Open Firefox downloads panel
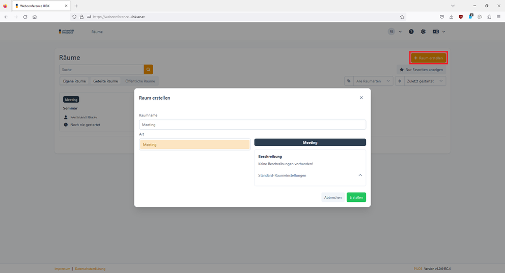The width and height of the screenshot is (505, 273). pos(451,17)
